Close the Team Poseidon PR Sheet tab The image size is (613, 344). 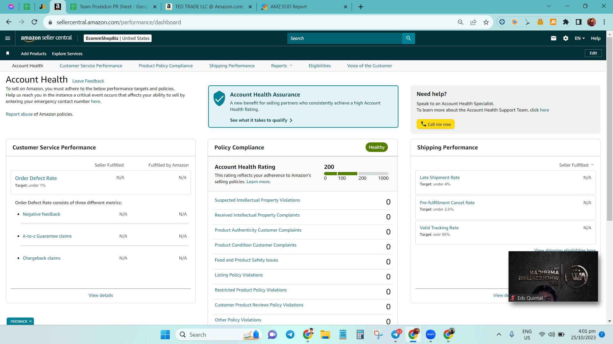pyautogui.click(x=155, y=7)
